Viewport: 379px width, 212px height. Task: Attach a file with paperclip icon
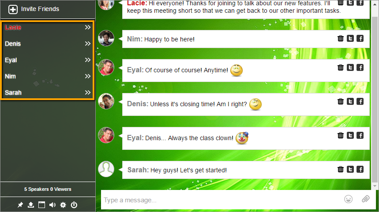(x=366, y=199)
